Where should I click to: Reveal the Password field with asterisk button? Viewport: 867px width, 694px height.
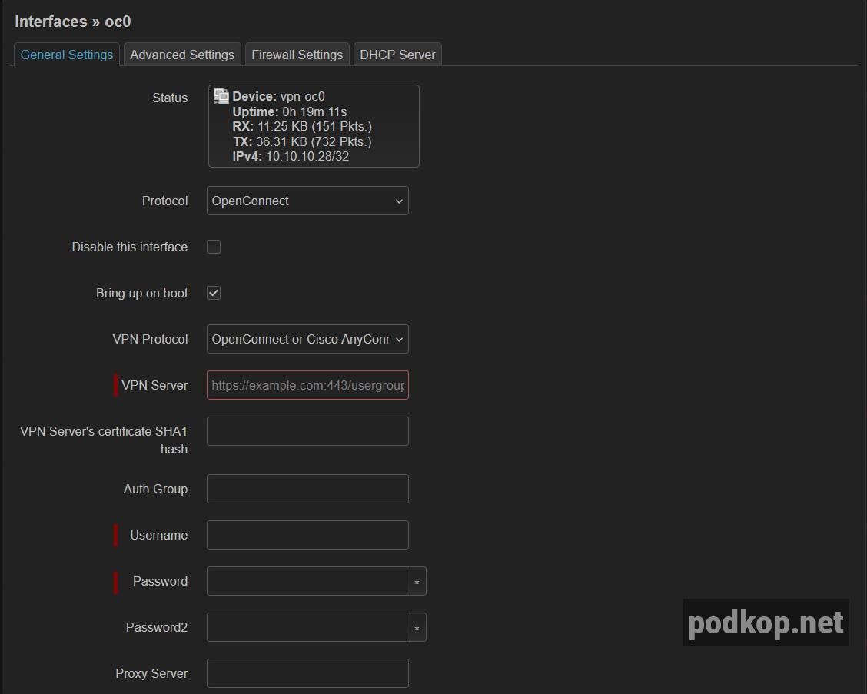click(x=417, y=582)
